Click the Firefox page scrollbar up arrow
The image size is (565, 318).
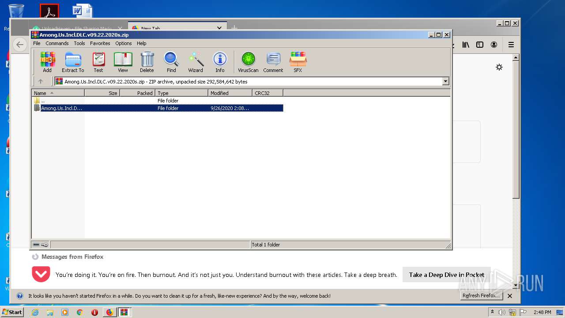516,57
